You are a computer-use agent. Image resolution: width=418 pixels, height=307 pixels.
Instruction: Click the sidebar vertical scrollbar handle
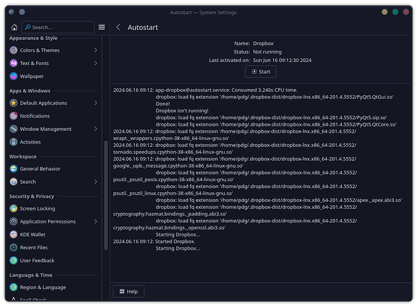pyautogui.click(x=106, y=195)
